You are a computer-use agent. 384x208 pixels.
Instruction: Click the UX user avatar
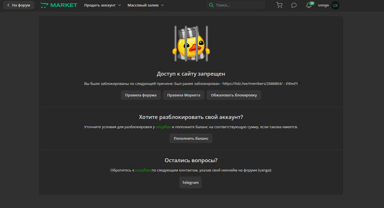click(x=335, y=5)
